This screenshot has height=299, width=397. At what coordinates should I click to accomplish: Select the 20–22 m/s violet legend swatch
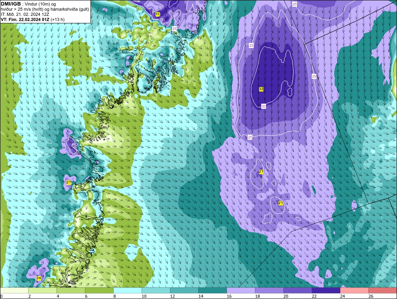298,290
